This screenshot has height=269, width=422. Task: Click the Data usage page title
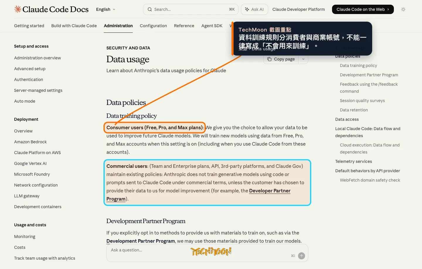(x=128, y=59)
